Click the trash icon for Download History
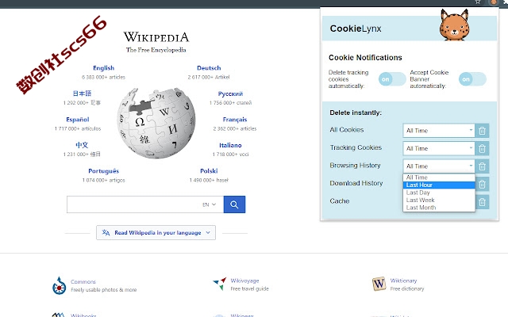The width and height of the screenshot is (508, 317). [482, 184]
